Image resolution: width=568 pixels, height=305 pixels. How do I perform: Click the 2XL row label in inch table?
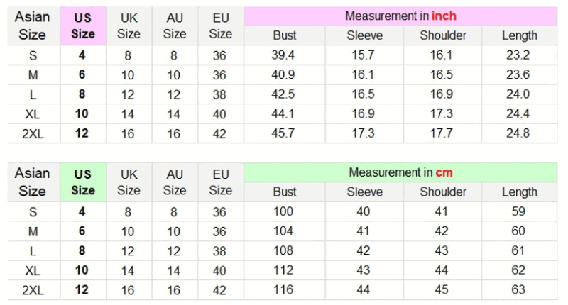tap(33, 133)
